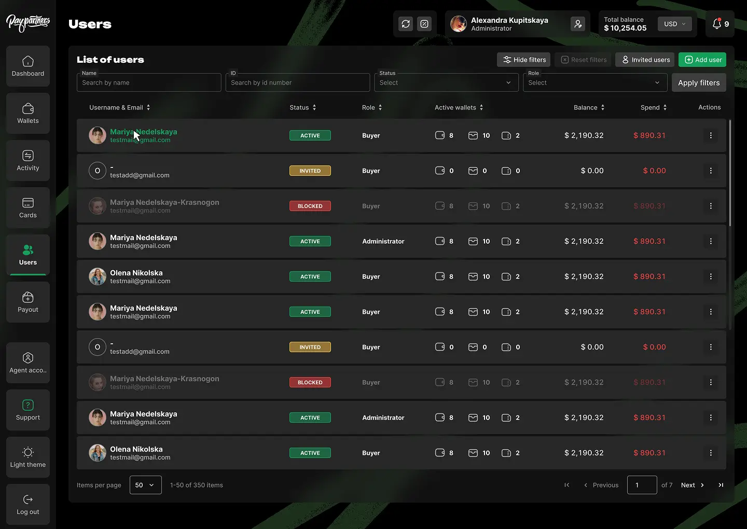The width and height of the screenshot is (747, 529).
Task: Switch to Light theme
Action: point(28,457)
